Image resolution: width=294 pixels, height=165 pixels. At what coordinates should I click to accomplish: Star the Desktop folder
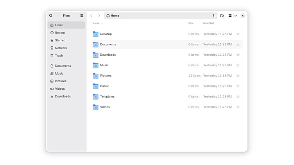pos(238,34)
